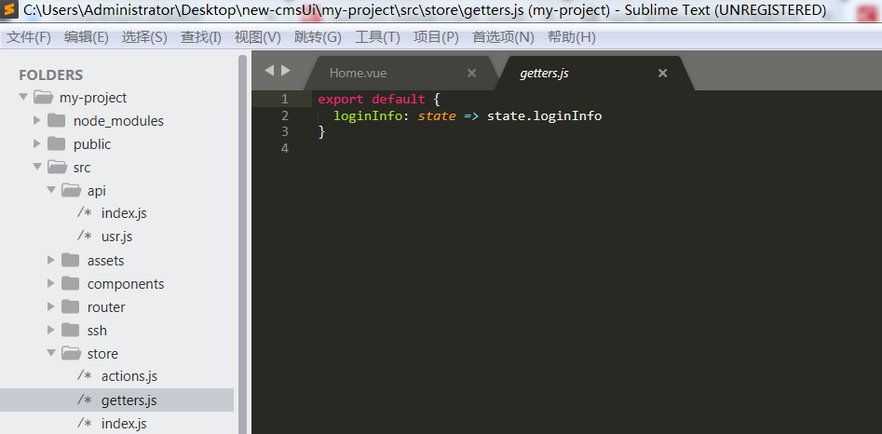The height and width of the screenshot is (434, 882).
Task: Open the 文件(F) menu
Action: click(29, 37)
